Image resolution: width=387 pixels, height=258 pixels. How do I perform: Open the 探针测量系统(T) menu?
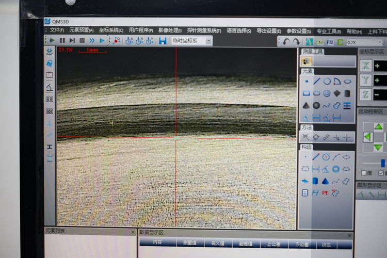click(x=204, y=30)
